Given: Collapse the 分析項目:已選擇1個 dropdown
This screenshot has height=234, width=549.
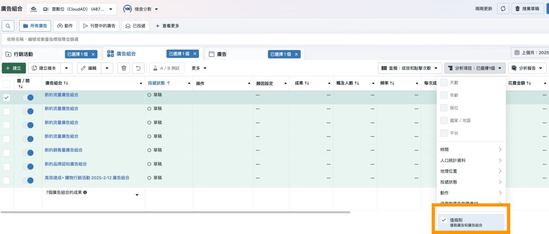Looking at the screenshot, I should pos(475,68).
